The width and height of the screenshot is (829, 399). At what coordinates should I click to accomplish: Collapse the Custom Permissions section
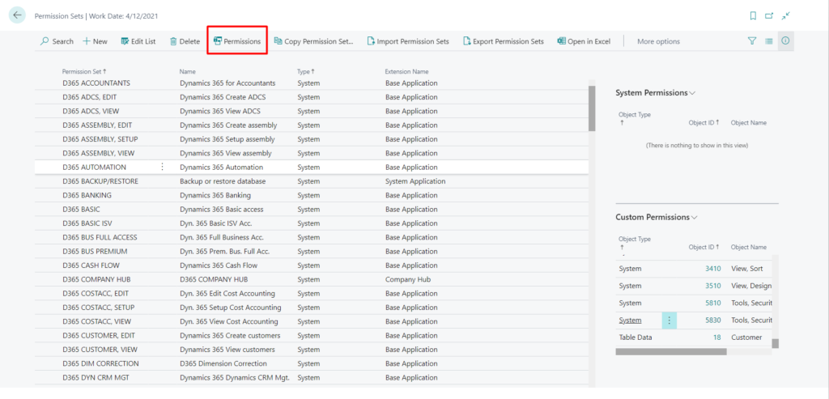pyautogui.click(x=656, y=217)
